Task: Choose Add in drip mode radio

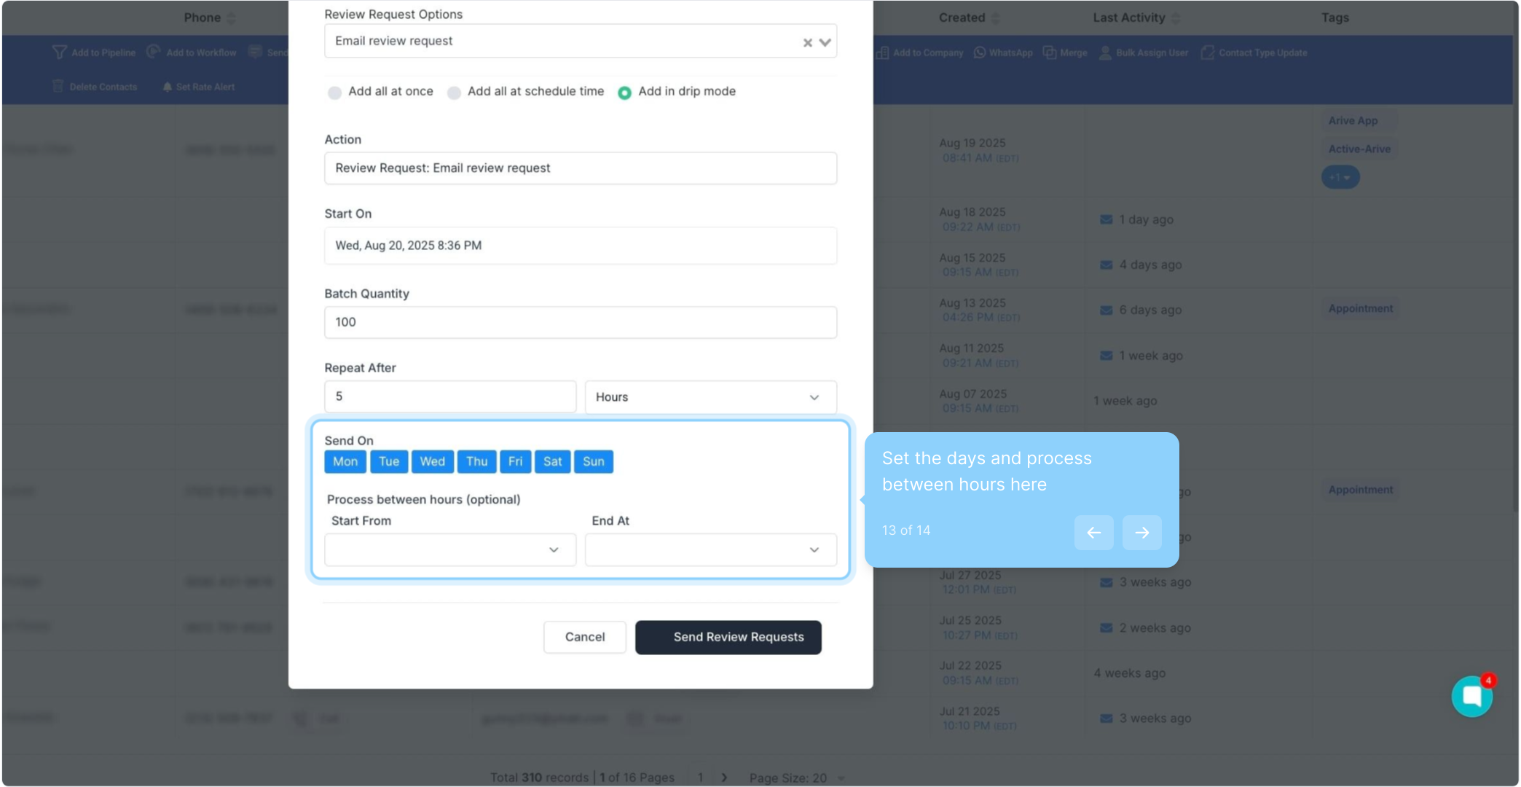Action: [x=624, y=93]
